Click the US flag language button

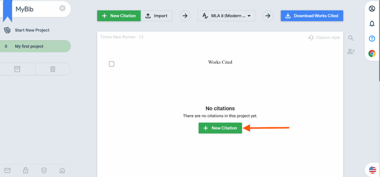373,170
